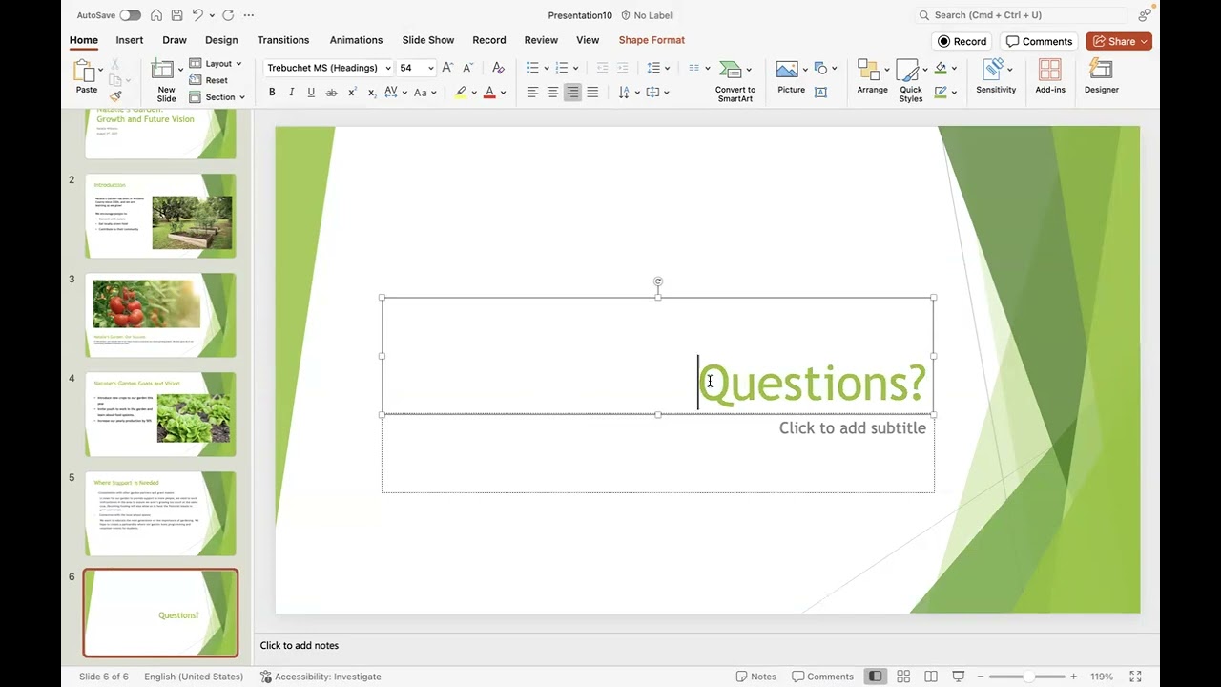Toggle the Notes pane in the status bar
This screenshot has width=1221, height=687.
tap(755, 677)
